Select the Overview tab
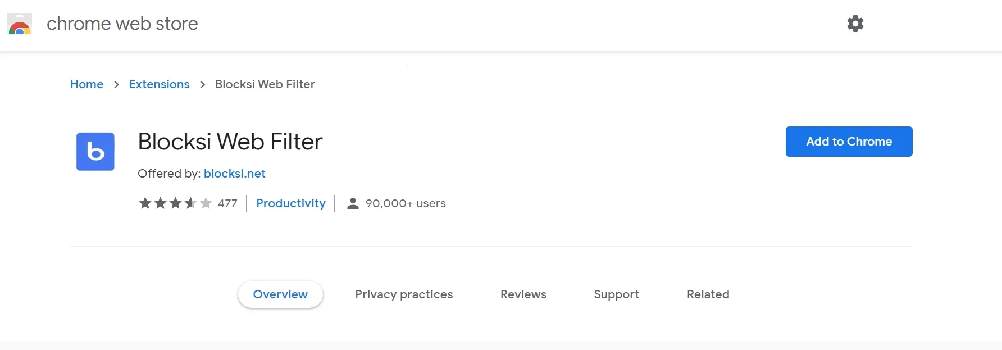Viewport: 1002px width, 350px height. [280, 294]
